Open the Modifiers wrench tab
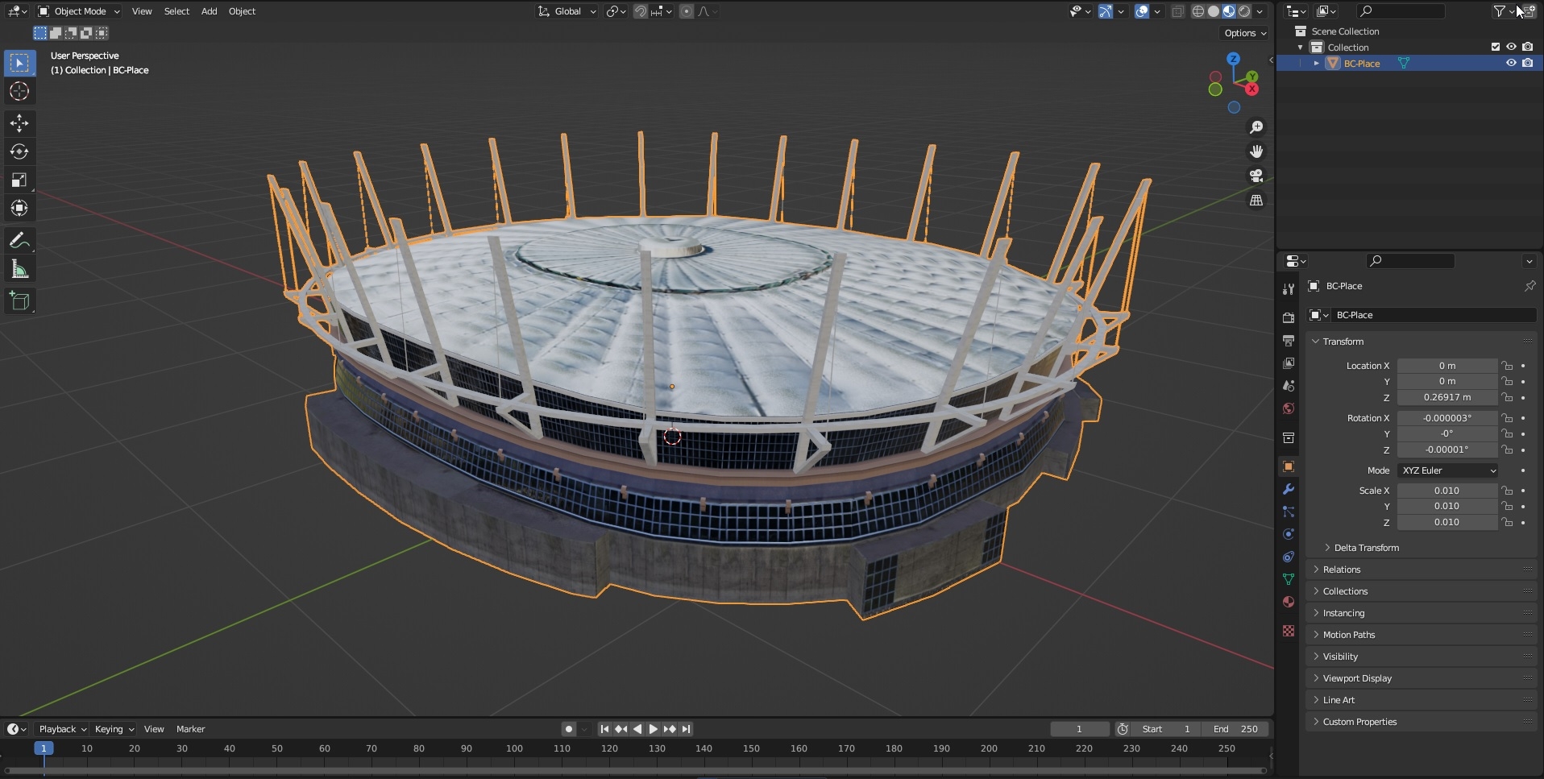The width and height of the screenshot is (1544, 779). [x=1288, y=489]
